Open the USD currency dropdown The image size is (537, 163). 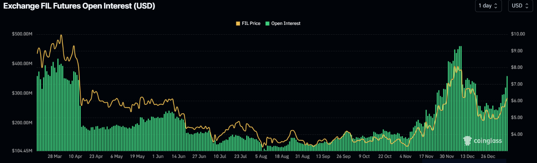click(x=520, y=6)
